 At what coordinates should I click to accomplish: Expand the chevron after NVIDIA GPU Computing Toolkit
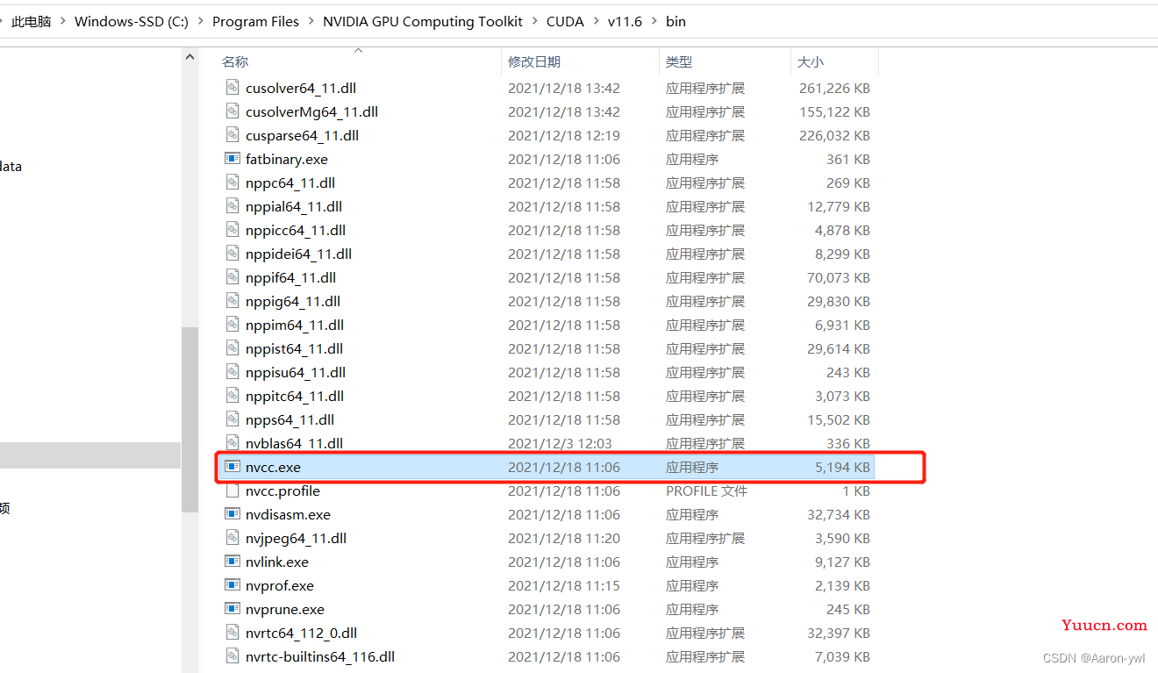click(x=534, y=22)
